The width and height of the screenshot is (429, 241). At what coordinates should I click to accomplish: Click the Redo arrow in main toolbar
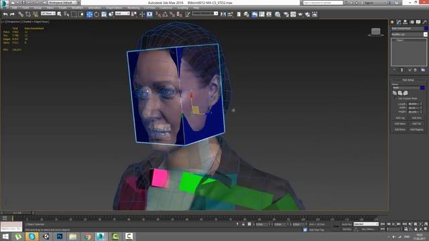tap(12, 14)
